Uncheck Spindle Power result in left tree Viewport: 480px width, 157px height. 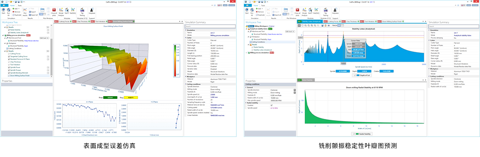[9, 68]
